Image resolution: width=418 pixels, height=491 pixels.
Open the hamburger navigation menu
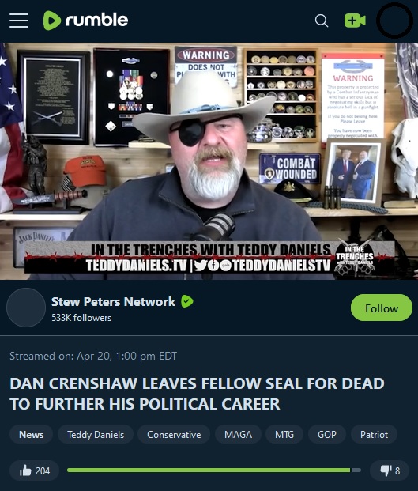pos(19,21)
